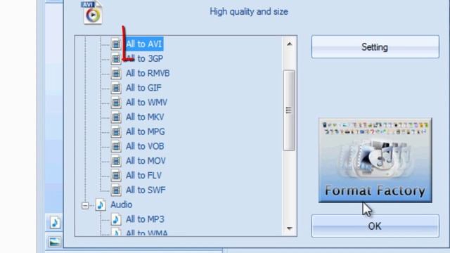This screenshot has width=450, height=253.
Task: Choose All to MPG format
Action: click(x=146, y=131)
